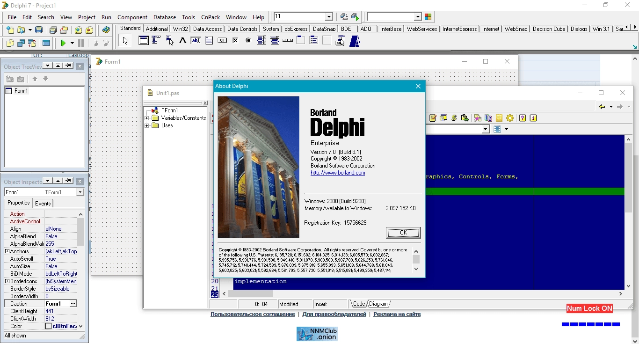Click the Caption property ellipsis button
639x344 pixels.
pyautogui.click(x=73, y=304)
